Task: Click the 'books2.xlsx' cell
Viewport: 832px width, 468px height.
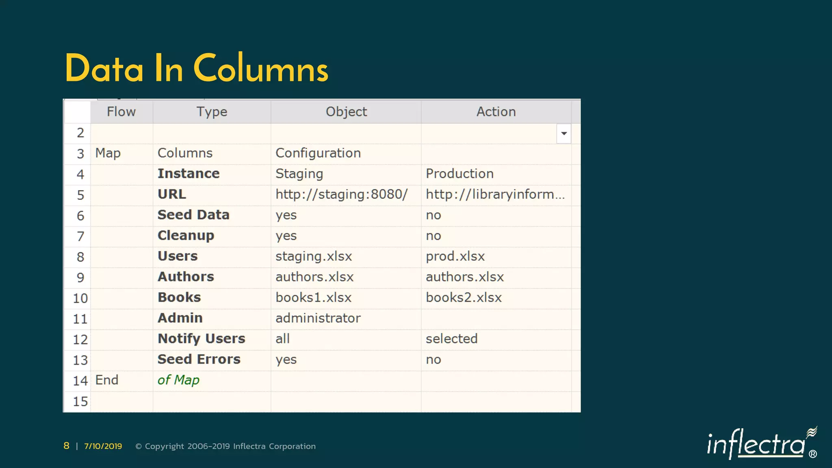Action: (496, 299)
